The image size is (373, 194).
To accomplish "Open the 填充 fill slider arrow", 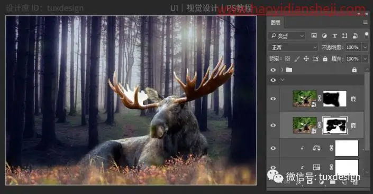I will click(365, 59).
